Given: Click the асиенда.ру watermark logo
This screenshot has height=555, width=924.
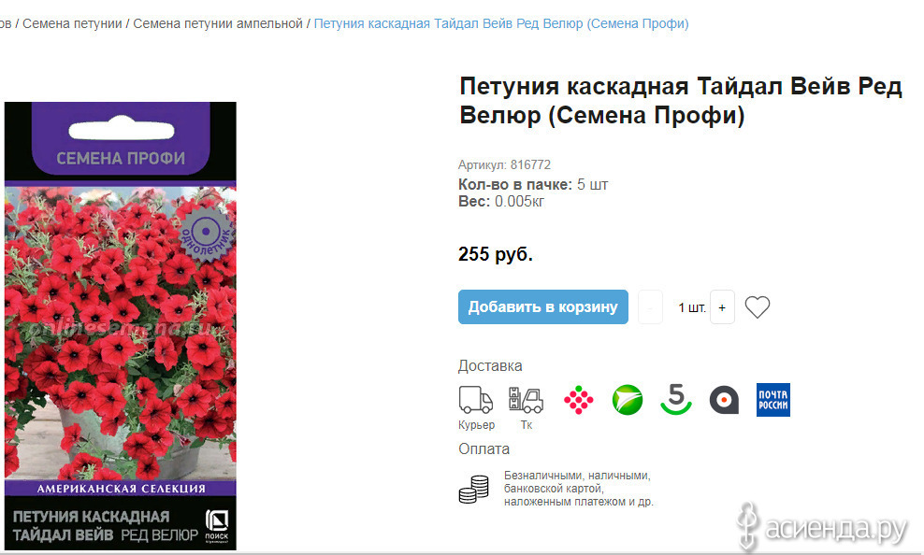Looking at the screenshot, I should coord(823,527).
